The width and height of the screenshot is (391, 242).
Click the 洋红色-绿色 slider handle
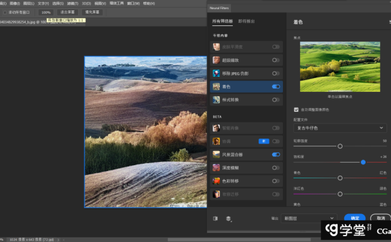point(340,194)
